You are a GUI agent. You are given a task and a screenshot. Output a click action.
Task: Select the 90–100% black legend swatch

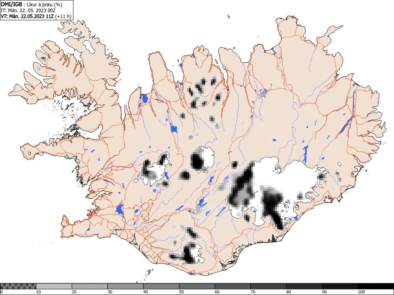[340, 286]
